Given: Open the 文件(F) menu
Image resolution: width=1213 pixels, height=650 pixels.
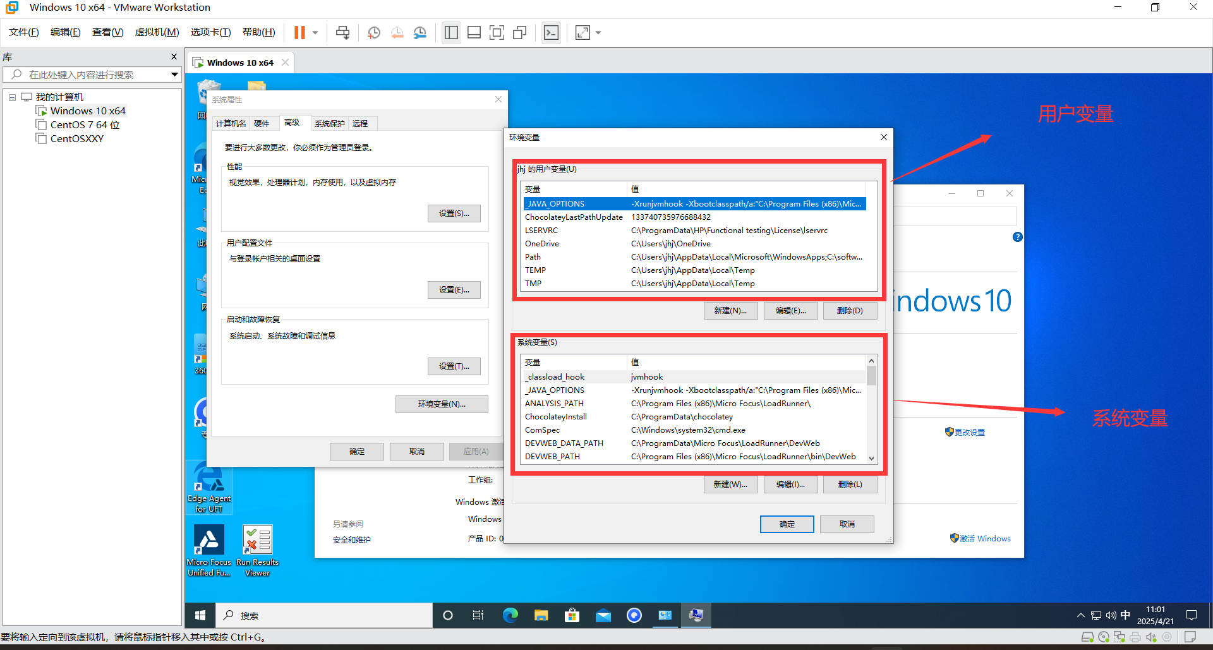Looking at the screenshot, I should 24,32.
